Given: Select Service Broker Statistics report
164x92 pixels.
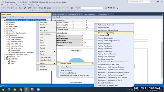Looking at the screenshot, I should coord(114,83).
